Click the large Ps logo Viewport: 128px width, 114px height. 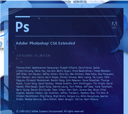(x=22, y=27)
